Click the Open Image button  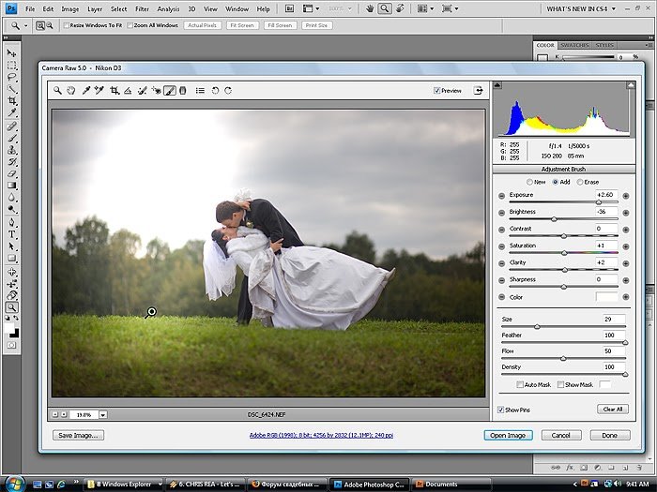click(x=508, y=435)
